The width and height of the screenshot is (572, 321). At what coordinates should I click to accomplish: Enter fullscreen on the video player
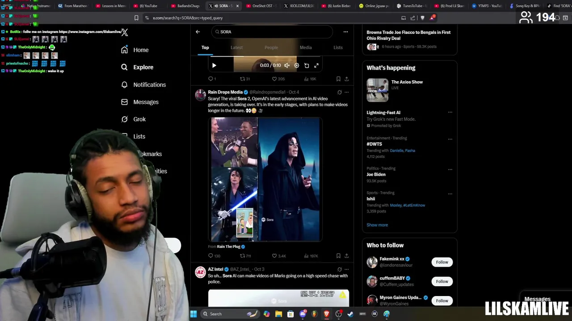click(316, 66)
